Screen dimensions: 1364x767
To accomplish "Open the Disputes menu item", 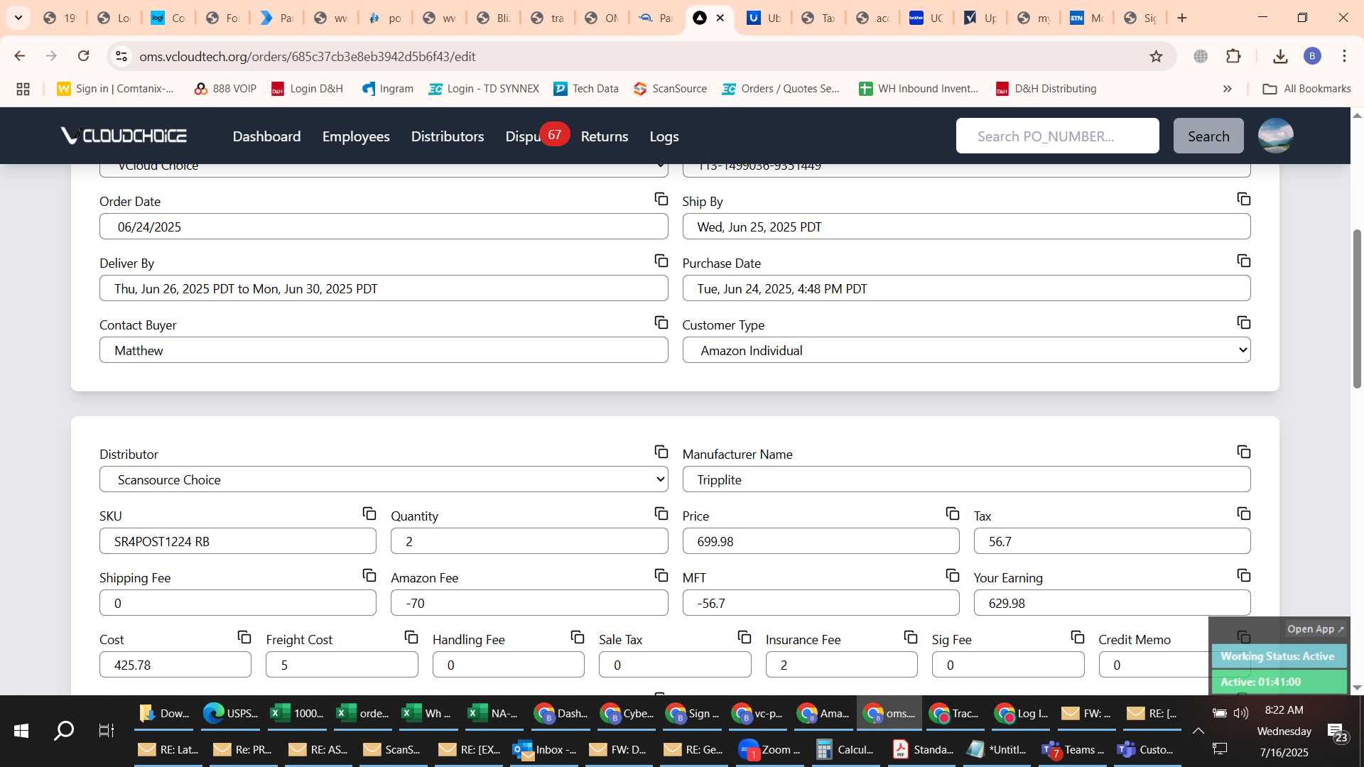I will click(x=524, y=136).
